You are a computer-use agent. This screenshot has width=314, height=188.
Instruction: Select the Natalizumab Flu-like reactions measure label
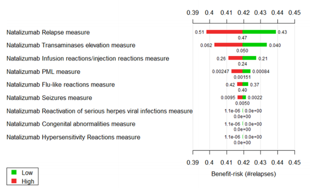(x=61, y=84)
